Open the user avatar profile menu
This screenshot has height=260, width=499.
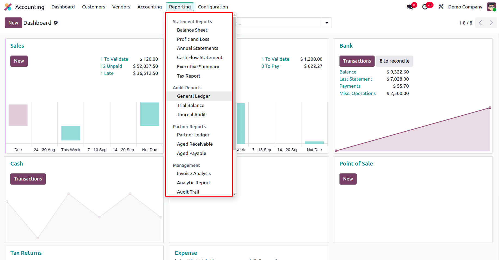(x=491, y=7)
